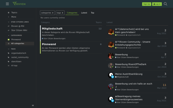Open the Mitgliedschaft category
This screenshot has width=173, height=108.
click(x=52, y=29)
